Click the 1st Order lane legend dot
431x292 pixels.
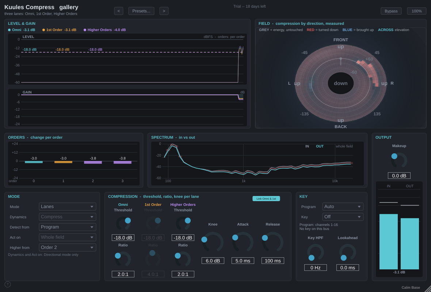[43, 30]
